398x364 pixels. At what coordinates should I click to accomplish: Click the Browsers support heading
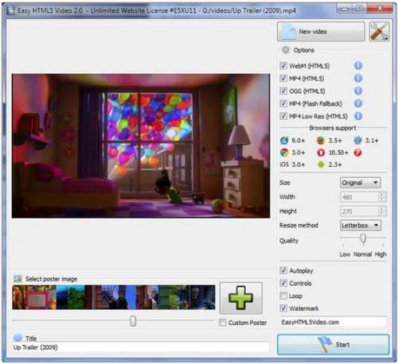pyautogui.click(x=333, y=128)
